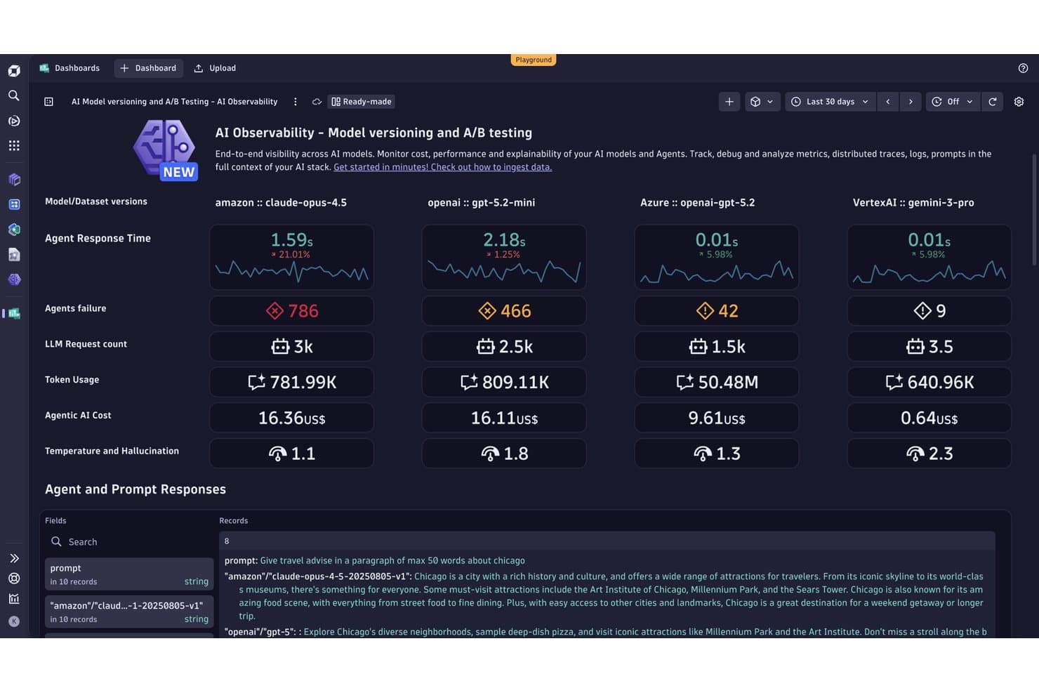Image resolution: width=1039 pixels, height=693 pixels.
Task: Open the search icon in left sidebar
Action: coord(14,95)
